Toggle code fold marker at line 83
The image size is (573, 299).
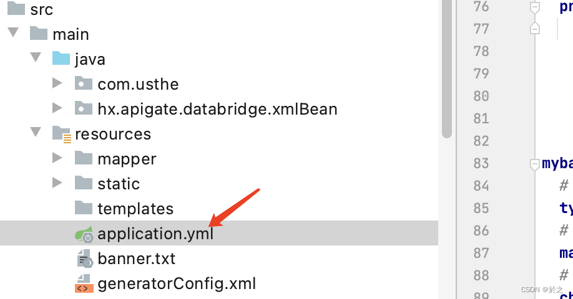click(534, 164)
